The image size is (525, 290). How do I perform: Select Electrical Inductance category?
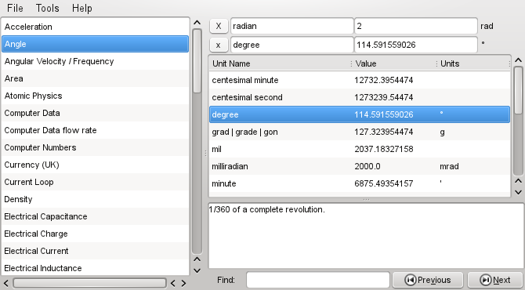pos(95,268)
